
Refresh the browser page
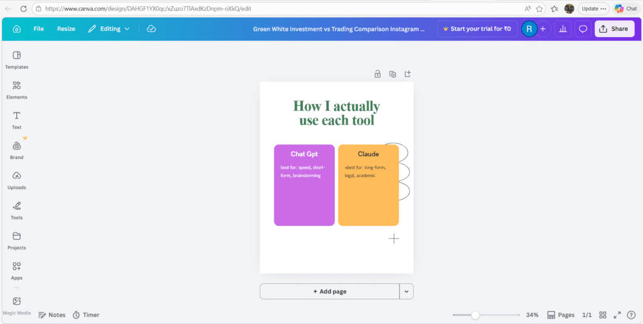click(x=23, y=9)
